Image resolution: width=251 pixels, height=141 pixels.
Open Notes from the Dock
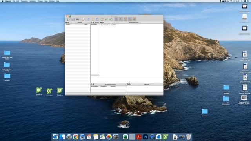click(x=96, y=137)
